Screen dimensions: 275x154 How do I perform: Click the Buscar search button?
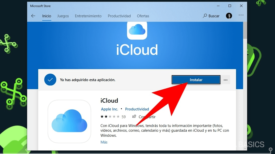pyautogui.click(x=211, y=16)
